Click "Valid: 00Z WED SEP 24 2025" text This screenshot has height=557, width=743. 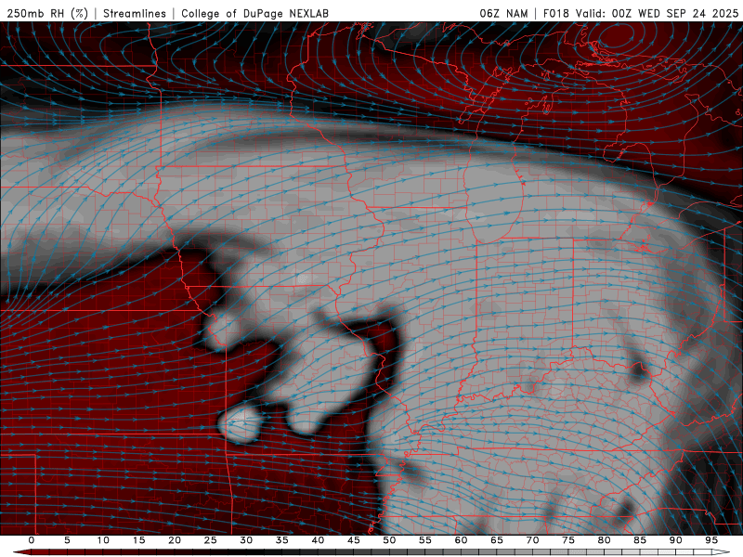pos(657,13)
